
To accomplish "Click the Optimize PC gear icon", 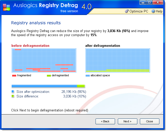I will pyautogui.click(x=127, y=11).
